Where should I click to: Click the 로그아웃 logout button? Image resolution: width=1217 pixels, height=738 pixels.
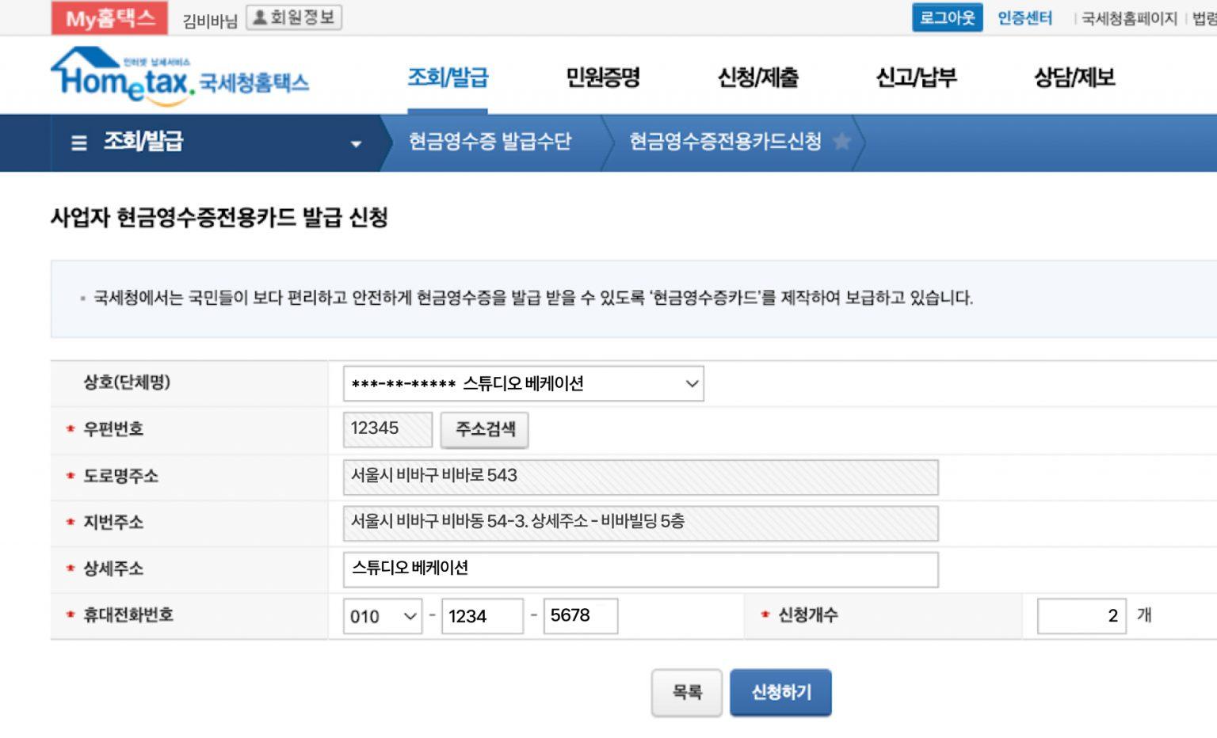tap(947, 17)
